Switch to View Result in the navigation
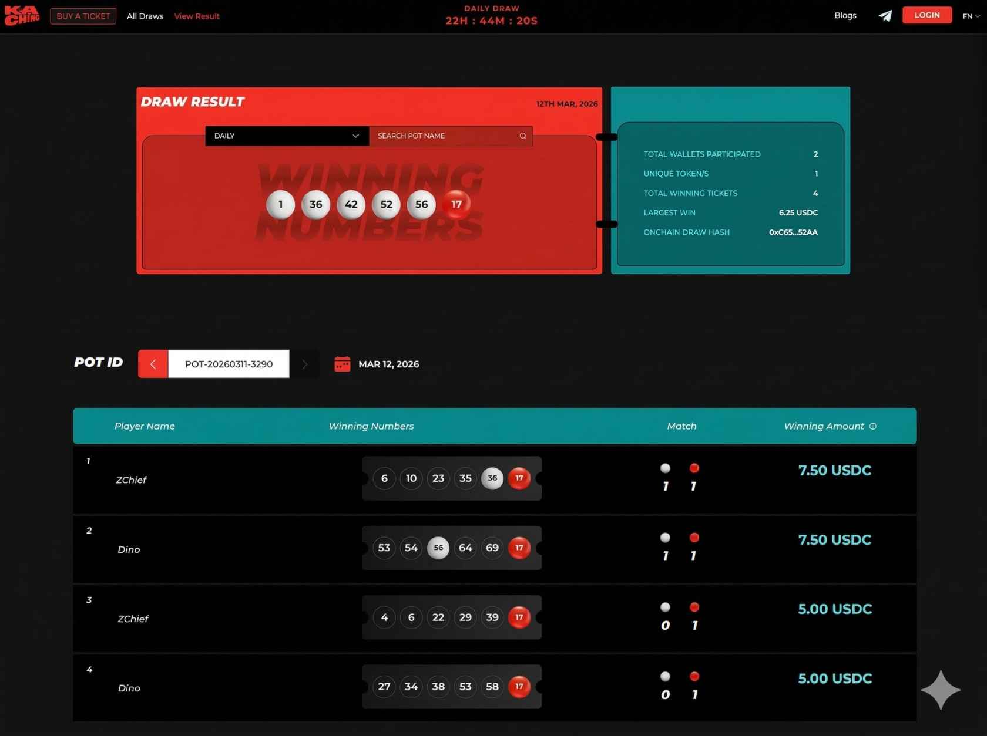987x736 pixels. tap(196, 16)
